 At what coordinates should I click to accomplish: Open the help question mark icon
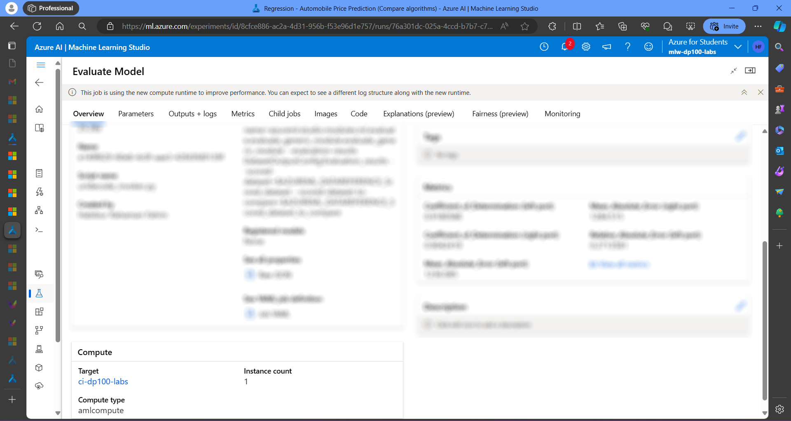point(627,47)
